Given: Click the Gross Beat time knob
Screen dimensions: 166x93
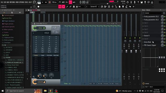Looking at the screenshot, I should pyautogui.click(x=34, y=28).
